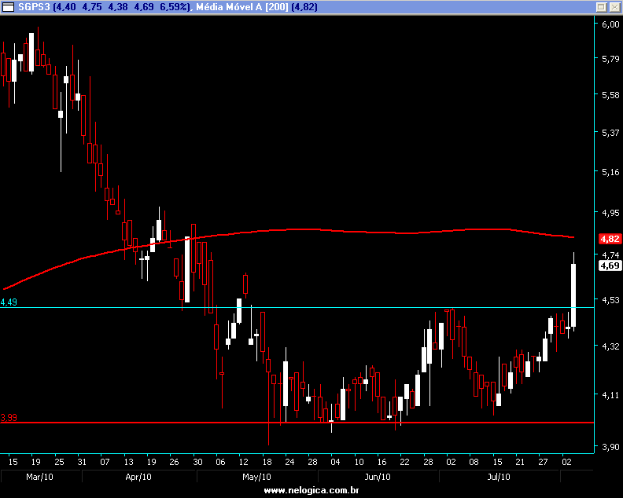Screen dimensions: 623x498
Task: Select the red 3,99 support line label
Action: click(9, 417)
